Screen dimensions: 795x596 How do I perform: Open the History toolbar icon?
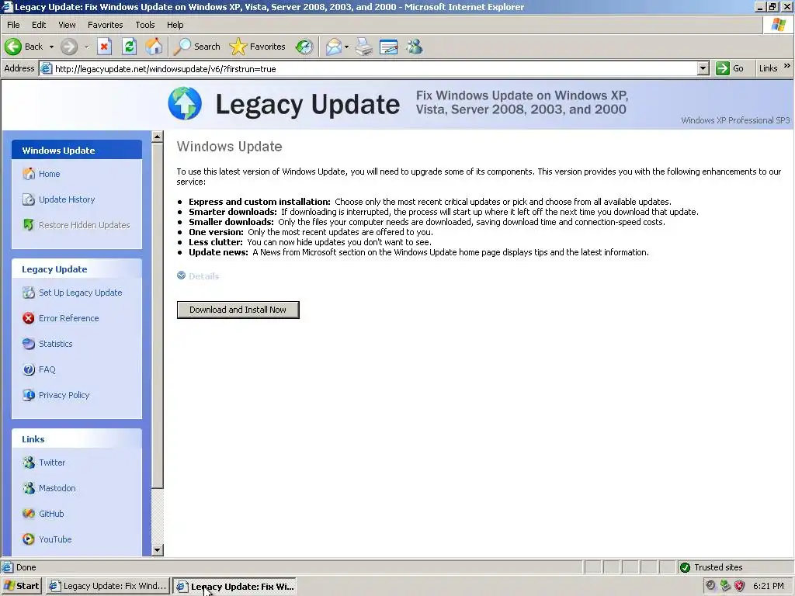[304, 47]
